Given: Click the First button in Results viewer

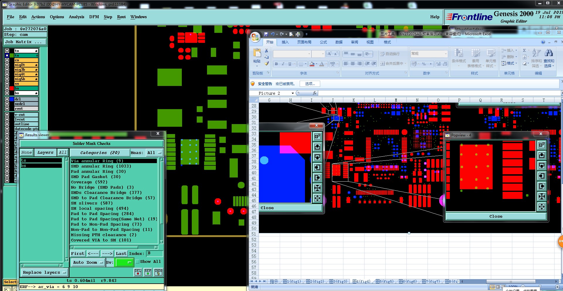Looking at the screenshot, I should [x=78, y=254].
